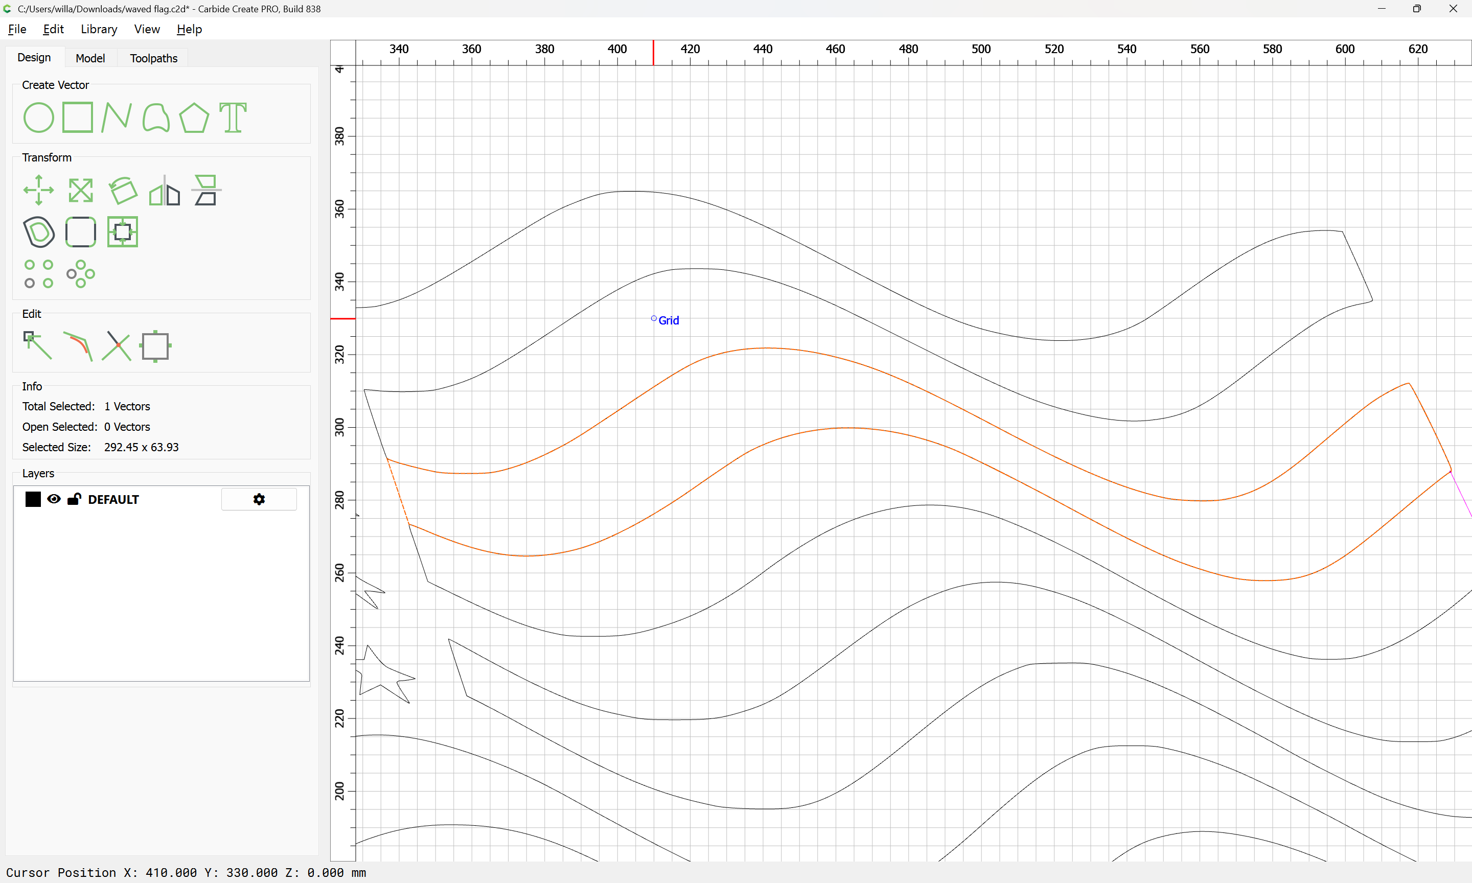Open the Offset Vectors tool
Image resolution: width=1472 pixels, height=883 pixels.
coord(39,232)
